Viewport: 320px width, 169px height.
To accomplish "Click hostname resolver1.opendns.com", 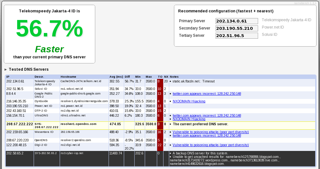I will (x=78, y=124).
